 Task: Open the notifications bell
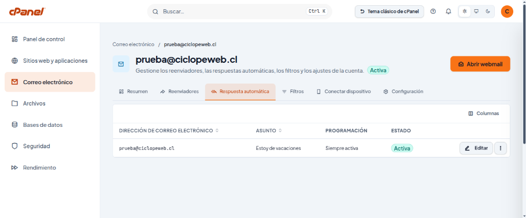[448, 12]
